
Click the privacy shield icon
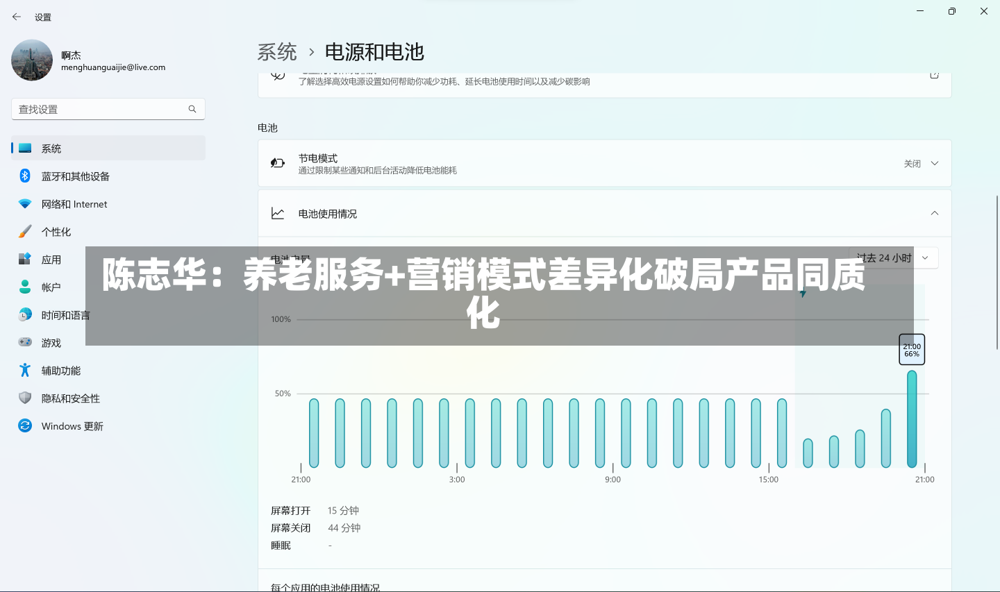pos(25,398)
